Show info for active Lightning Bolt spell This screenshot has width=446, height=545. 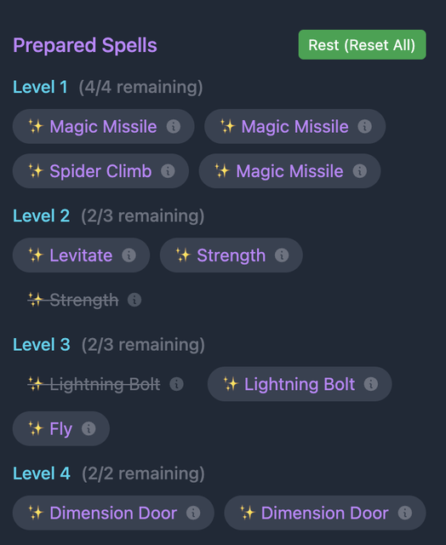click(x=371, y=384)
